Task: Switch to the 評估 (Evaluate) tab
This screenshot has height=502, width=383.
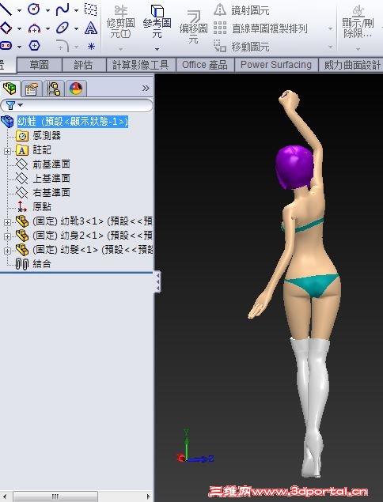Action: click(83, 65)
